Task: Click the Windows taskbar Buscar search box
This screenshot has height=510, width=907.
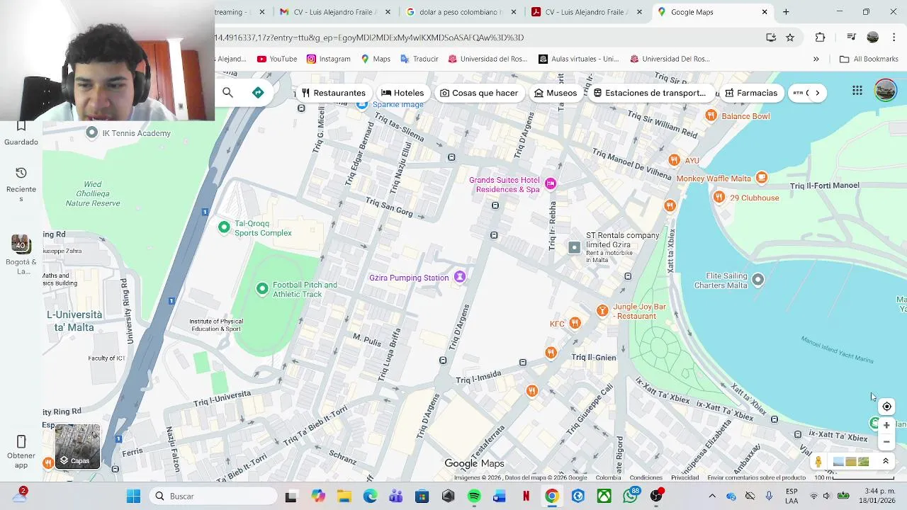Action: coord(213,496)
